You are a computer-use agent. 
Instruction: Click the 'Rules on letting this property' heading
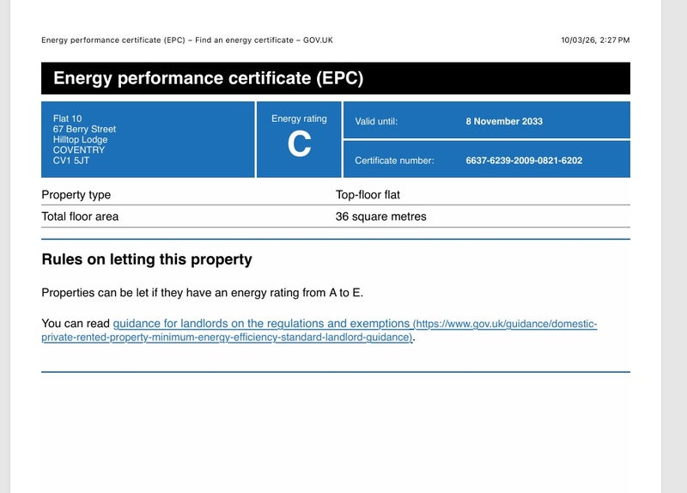click(146, 259)
